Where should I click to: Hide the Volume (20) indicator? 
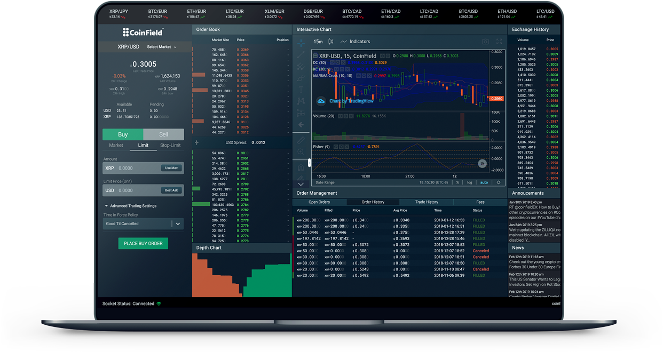click(340, 116)
